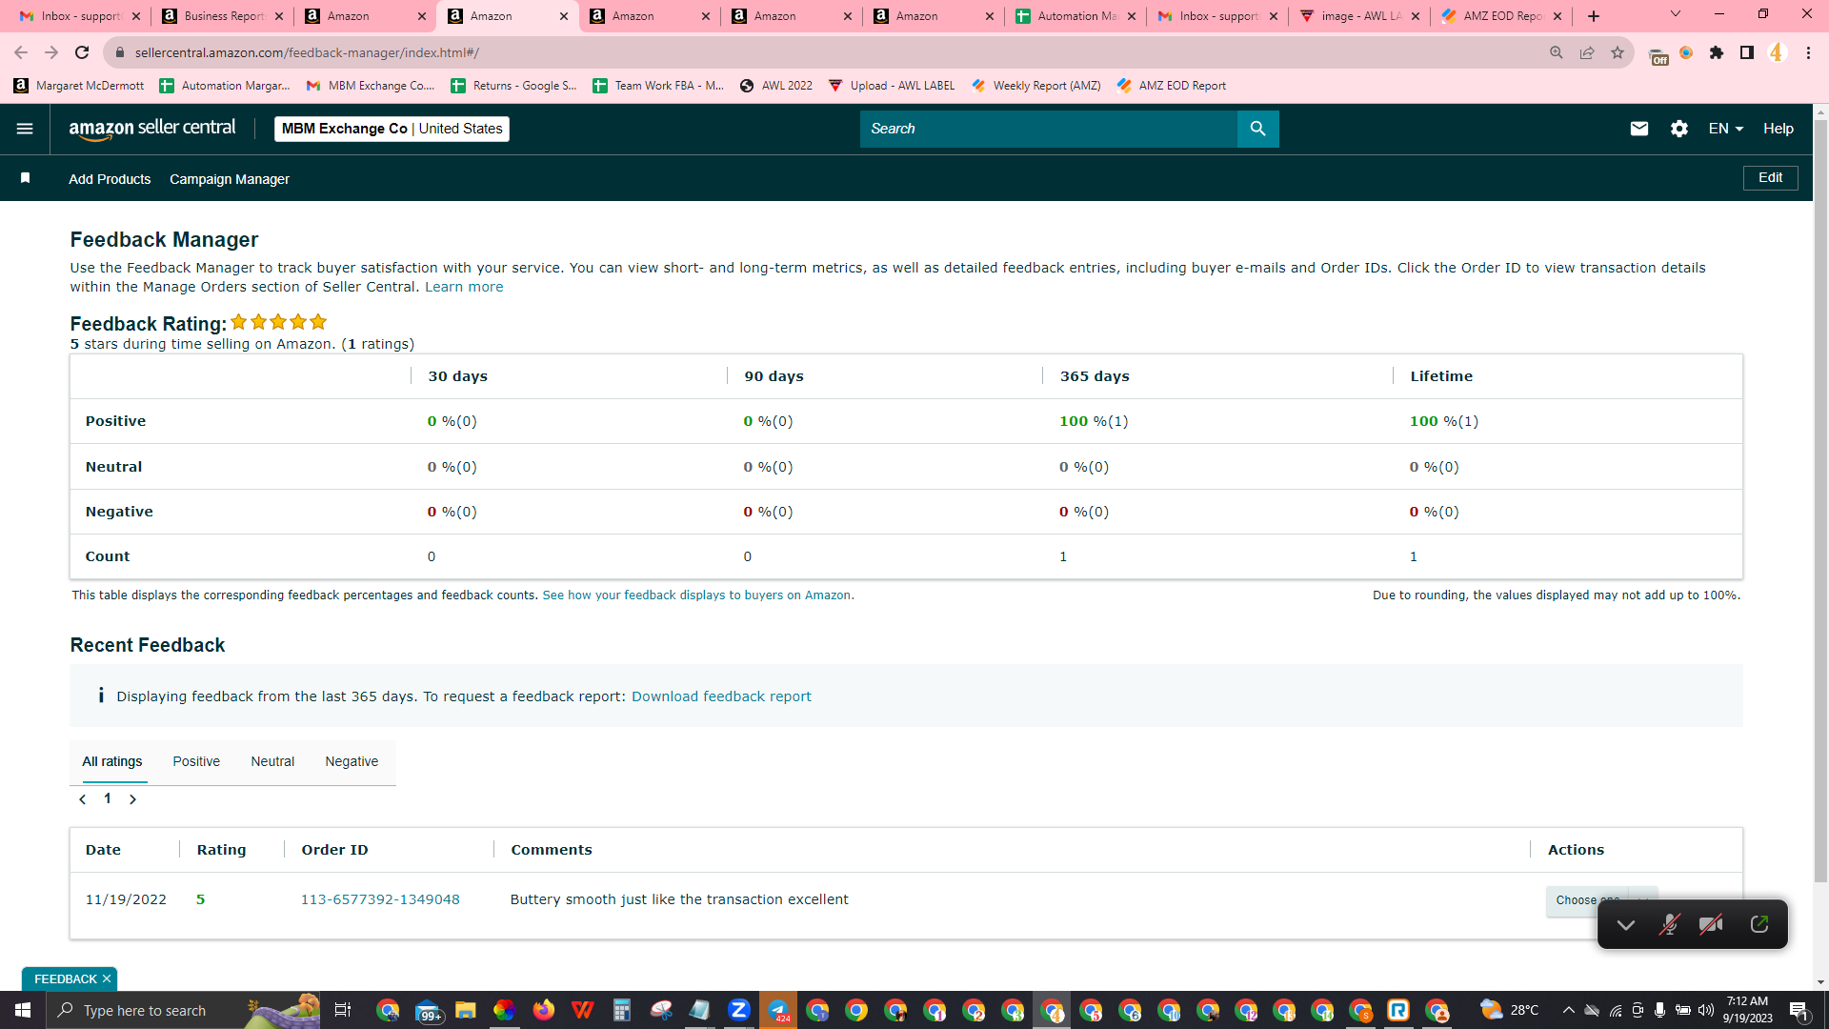Open the EN language dropdown

(x=1725, y=129)
